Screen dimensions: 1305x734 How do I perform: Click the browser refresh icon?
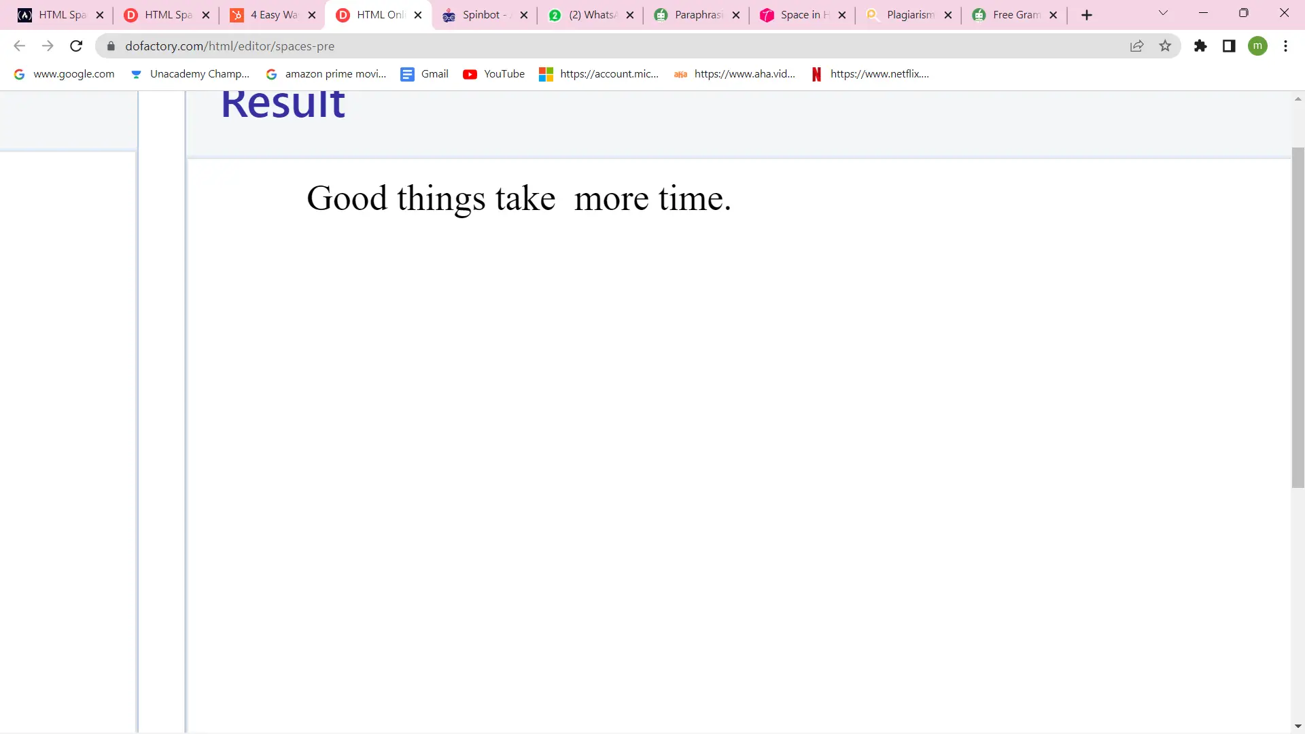pyautogui.click(x=76, y=46)
